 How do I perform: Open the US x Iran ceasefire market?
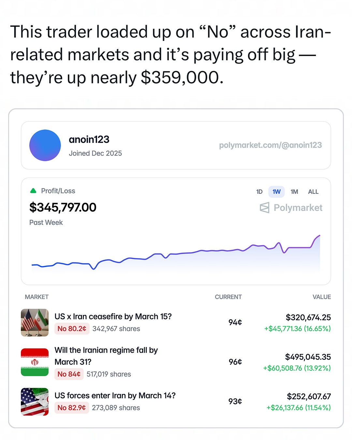tap(113, 316)
